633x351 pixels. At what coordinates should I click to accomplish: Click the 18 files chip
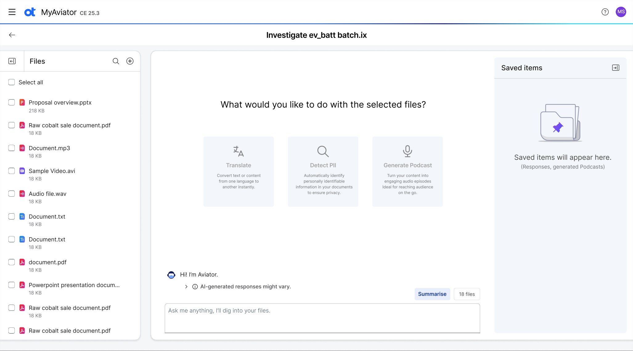[467, 294]
